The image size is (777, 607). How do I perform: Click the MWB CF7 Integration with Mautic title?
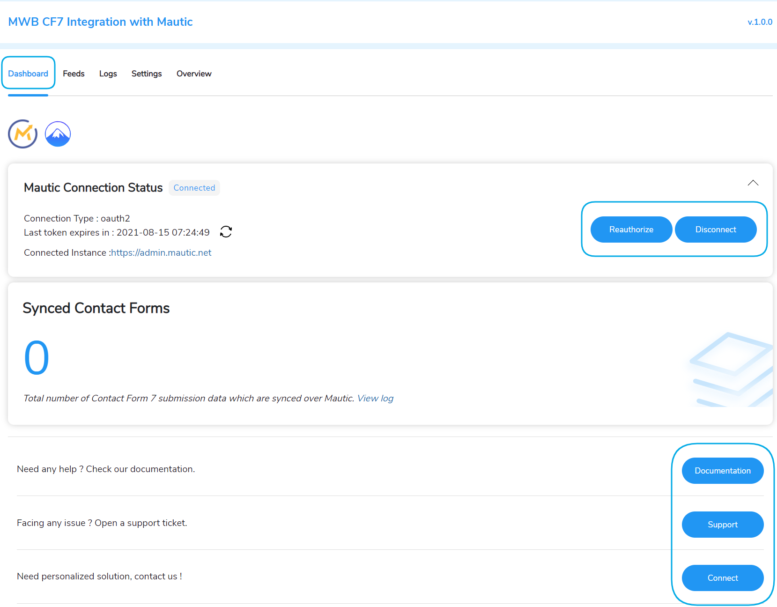coord(100,22)
